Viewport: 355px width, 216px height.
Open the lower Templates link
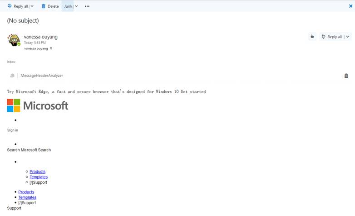click(x=27, y=198)
